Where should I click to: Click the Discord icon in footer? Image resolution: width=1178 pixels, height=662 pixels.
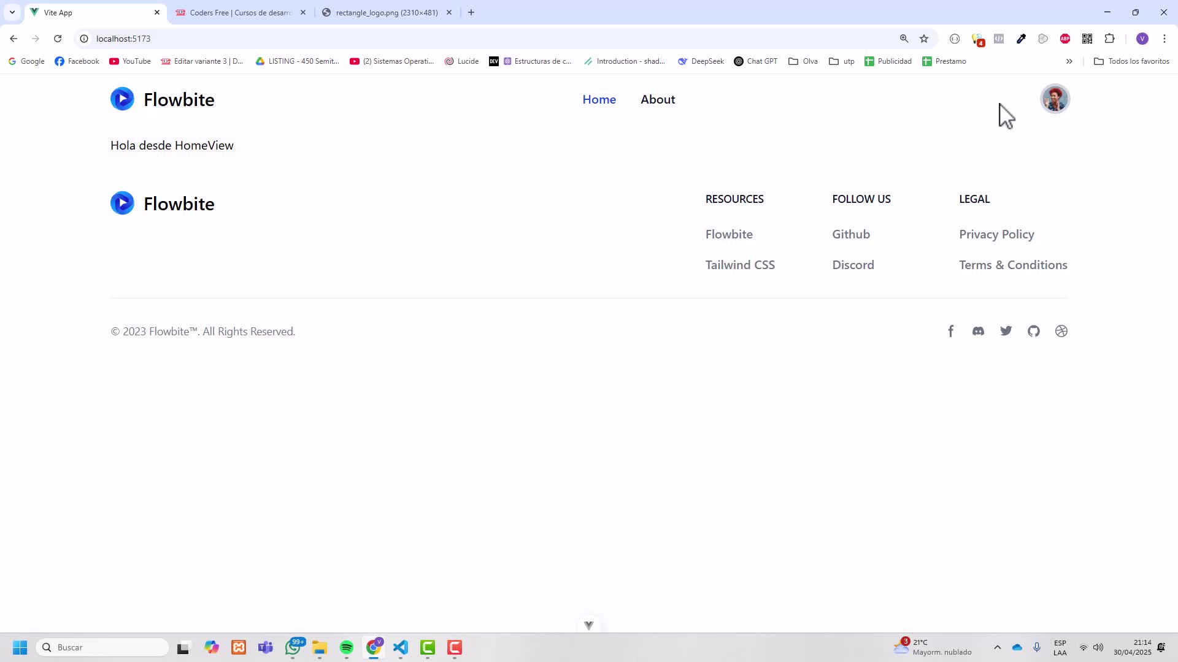[x=978, y=331]
